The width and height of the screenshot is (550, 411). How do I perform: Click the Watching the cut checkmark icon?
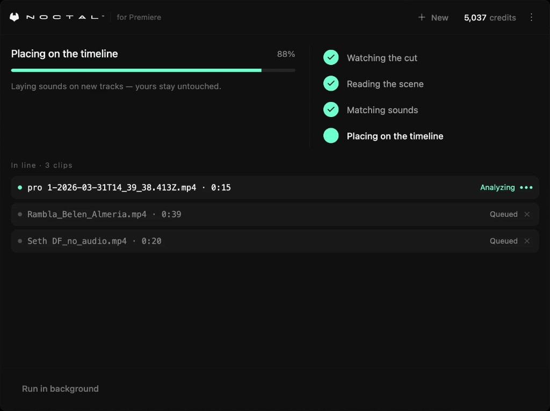tap(331, 57)
